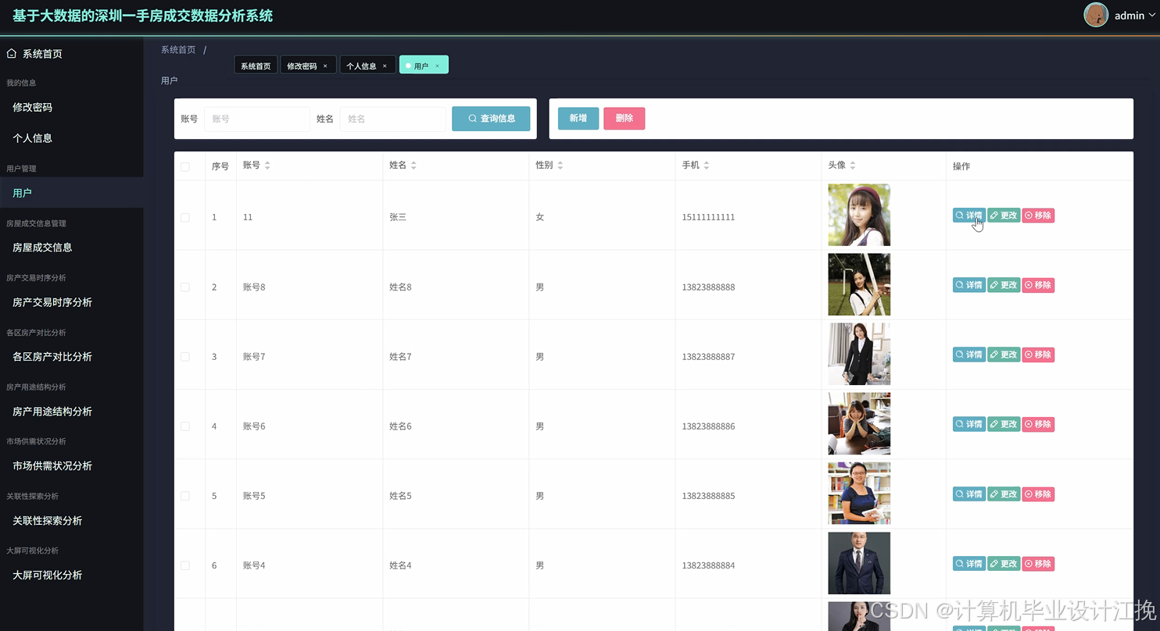Viewport: 1160px width, 631px height.
Task: Click 更改 for 姓名4
Action: click(x=1004, y=564)
